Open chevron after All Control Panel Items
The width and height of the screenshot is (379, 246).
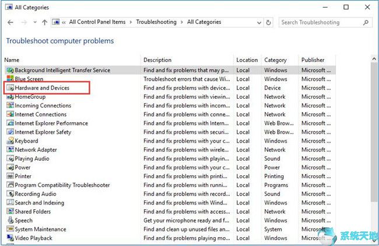pos(131,22)
